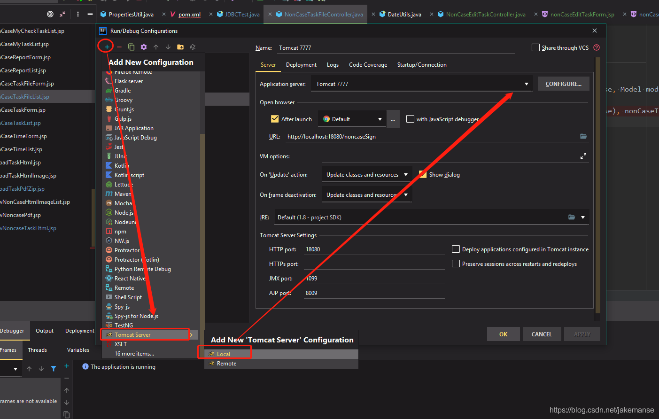Click the Name field with Tomcat 7777

[x=395, y=48]
